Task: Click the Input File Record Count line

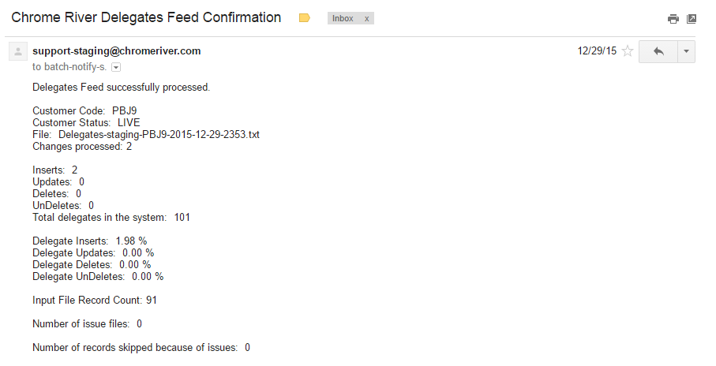Action: click(x=96, y=300)
